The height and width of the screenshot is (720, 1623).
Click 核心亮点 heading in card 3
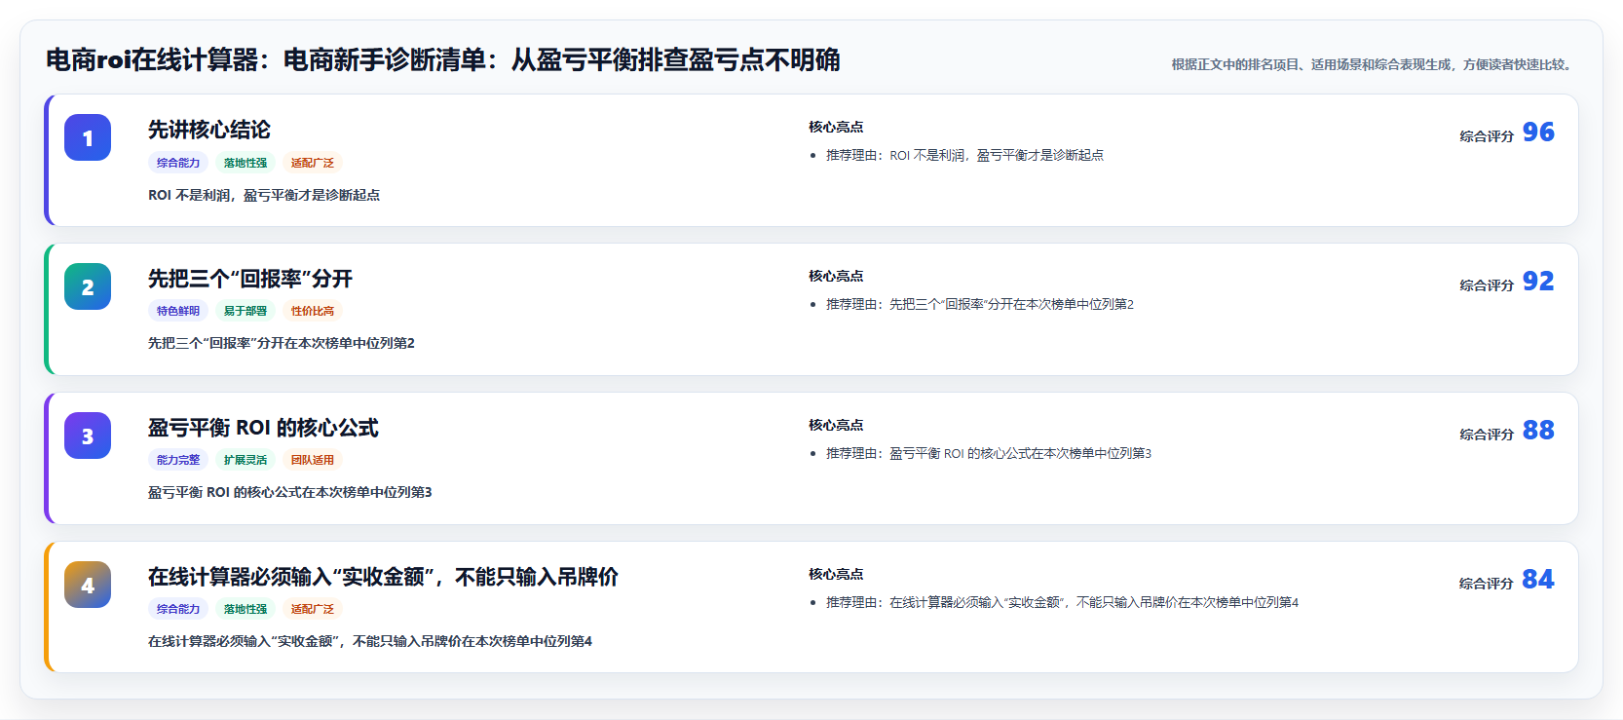tap(836, 425)
